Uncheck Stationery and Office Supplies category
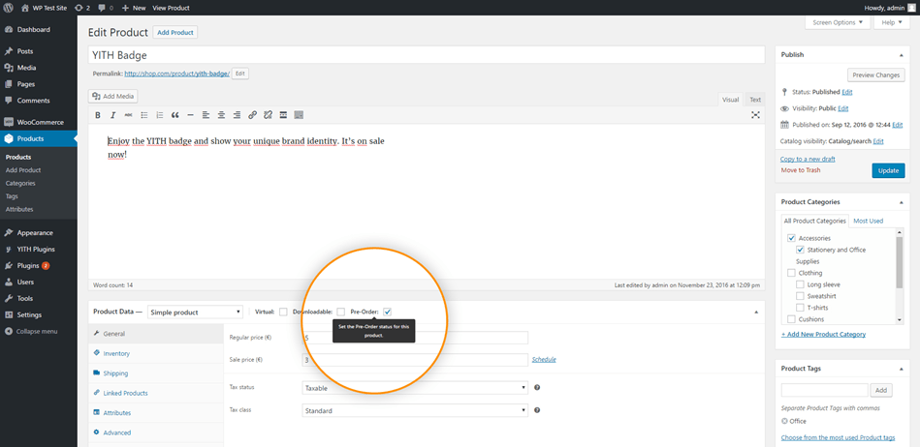Screen dimensions: 920x447 coord(800,250)
